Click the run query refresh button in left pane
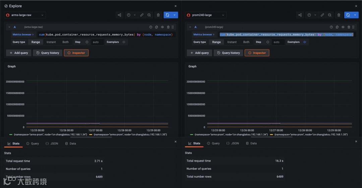Viewport: 362px width, 188px height. pyautogui.click(x=167, y=15)
